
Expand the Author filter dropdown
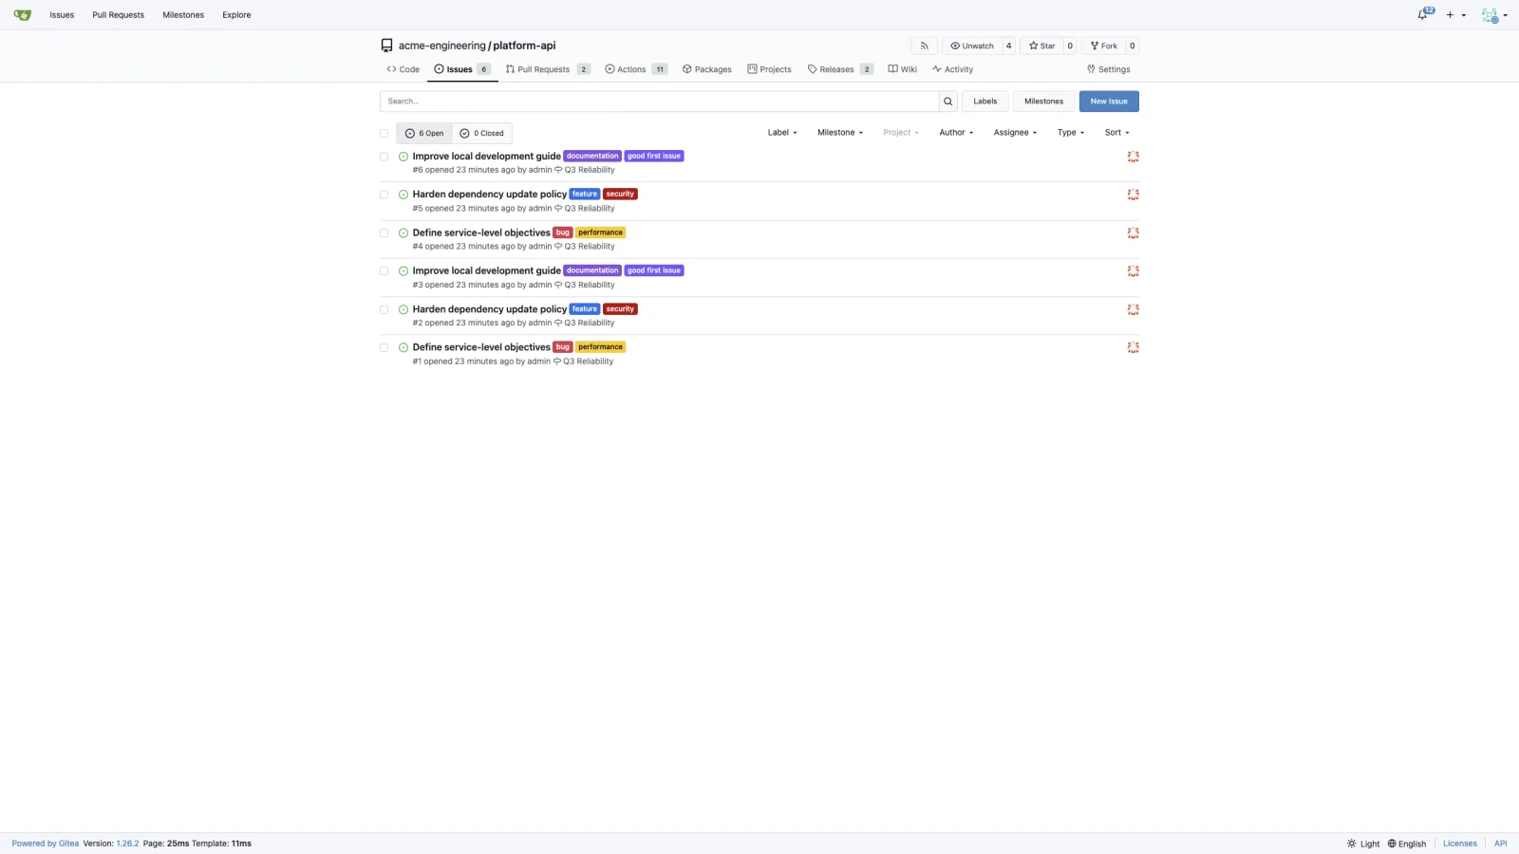(956, 133)
